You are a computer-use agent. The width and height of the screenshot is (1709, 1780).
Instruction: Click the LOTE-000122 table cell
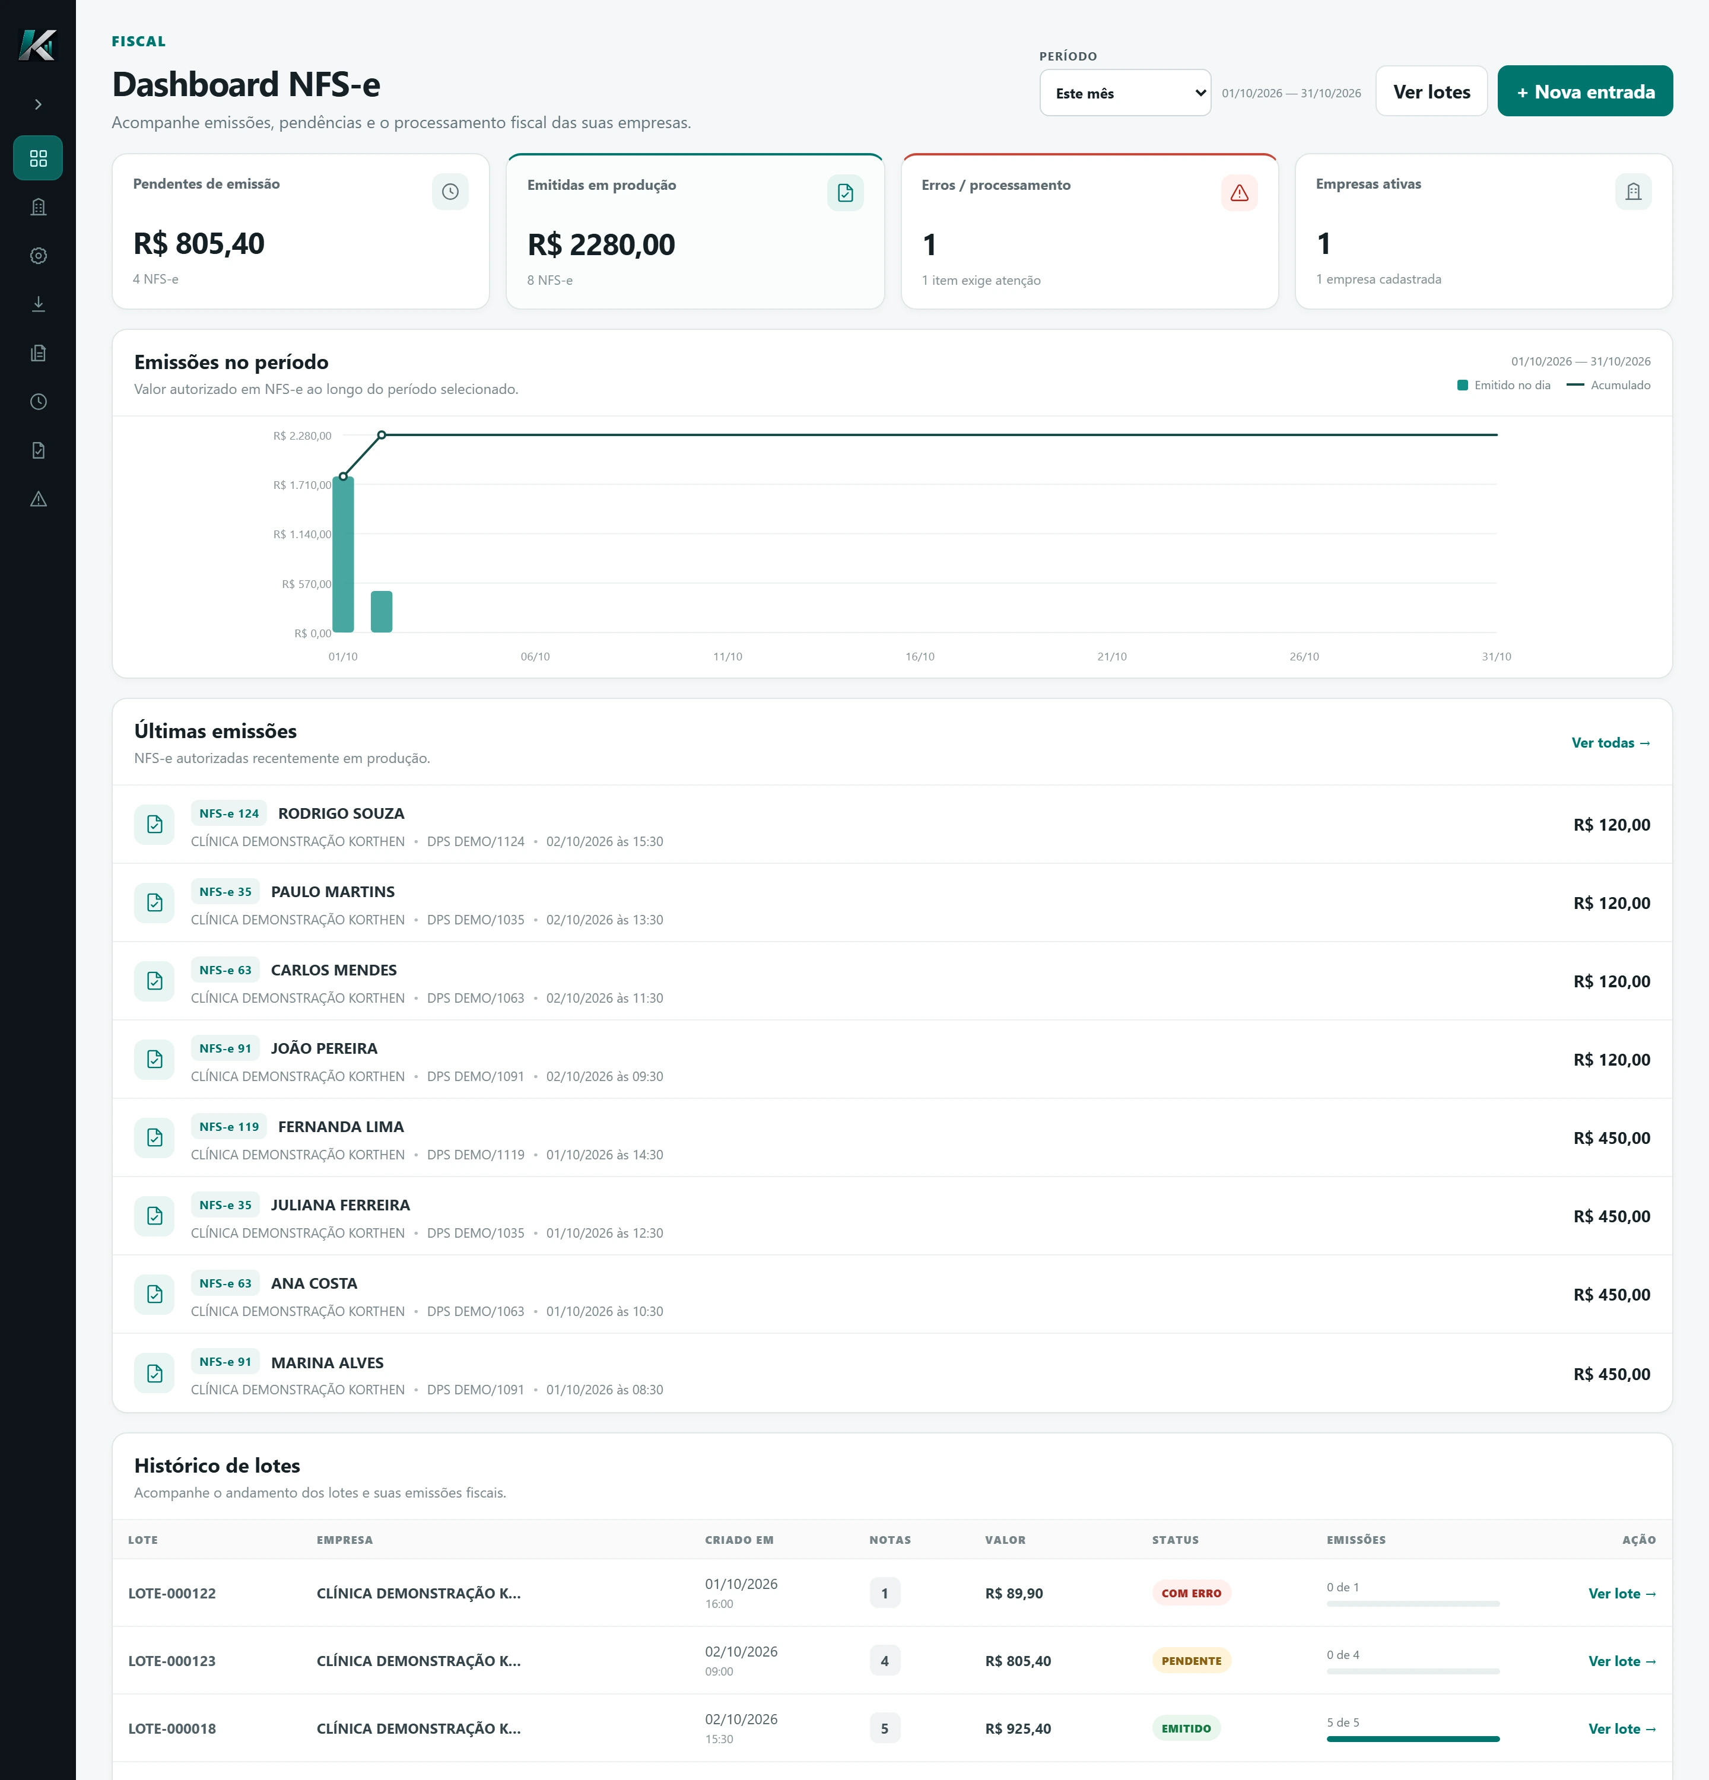pos(171,1594)
